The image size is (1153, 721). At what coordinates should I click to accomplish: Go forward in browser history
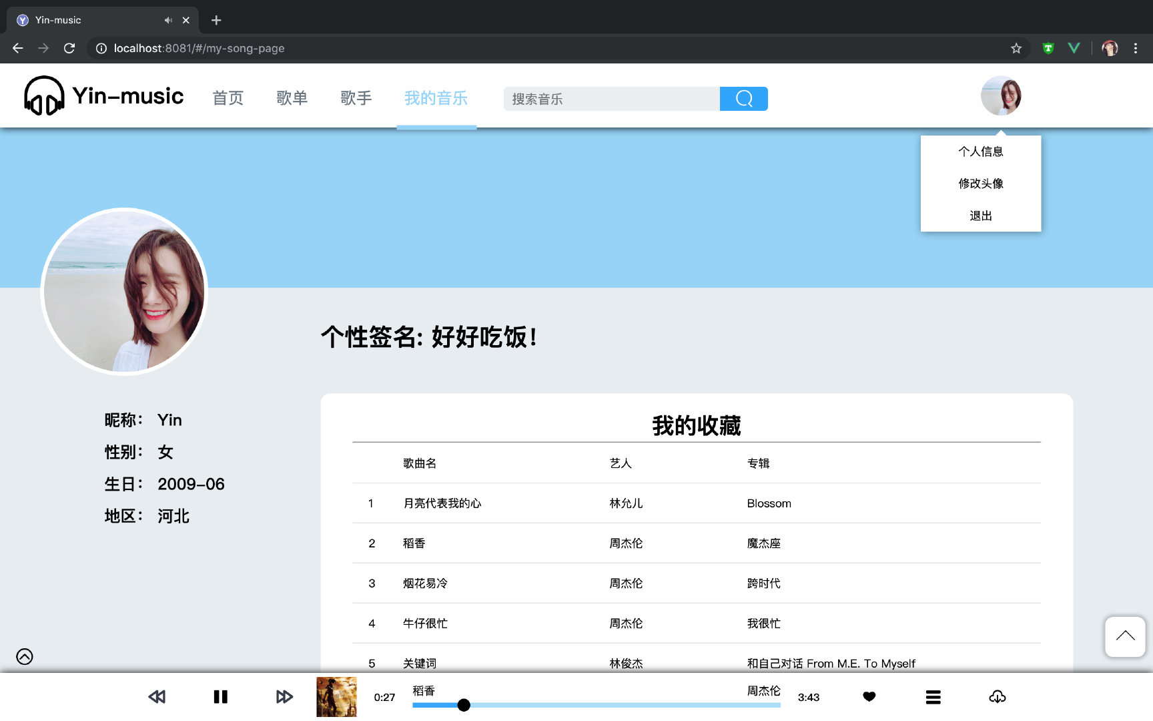pos(43,48)
